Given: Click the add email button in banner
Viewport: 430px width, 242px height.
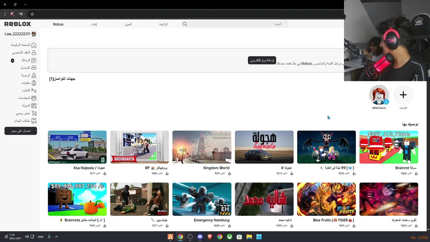Looking at the screenshot, I should tap(262, 61).
